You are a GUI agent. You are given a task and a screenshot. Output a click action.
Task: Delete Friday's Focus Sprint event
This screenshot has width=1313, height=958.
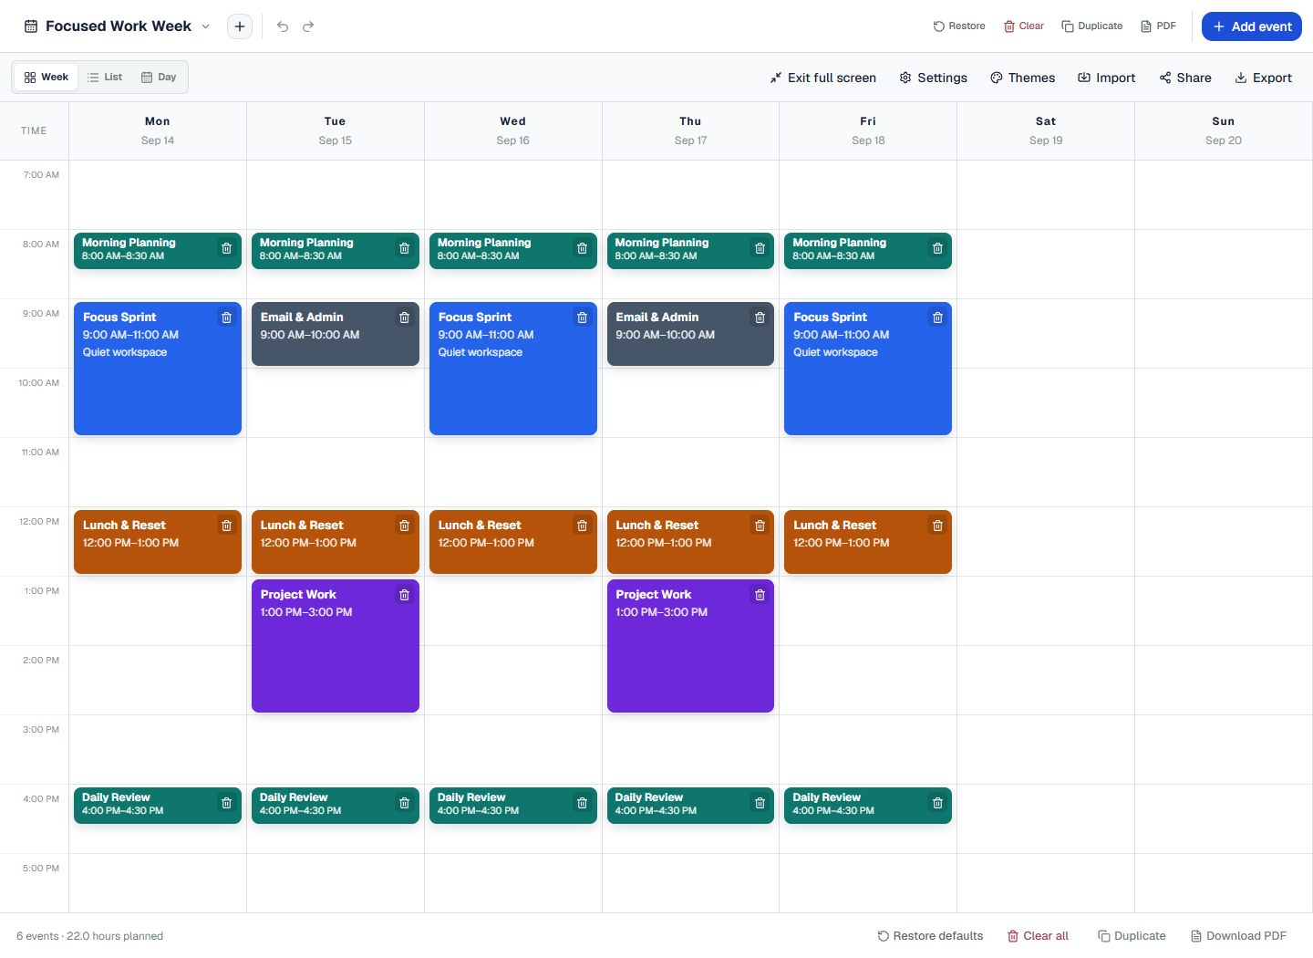coord(937,318)
